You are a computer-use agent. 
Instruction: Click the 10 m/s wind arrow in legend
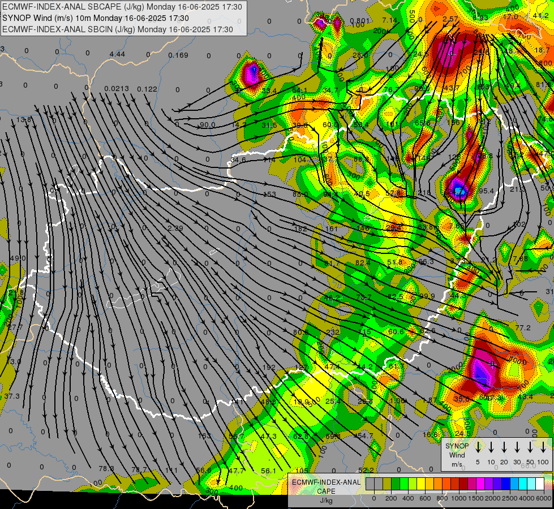pos(491,447)
